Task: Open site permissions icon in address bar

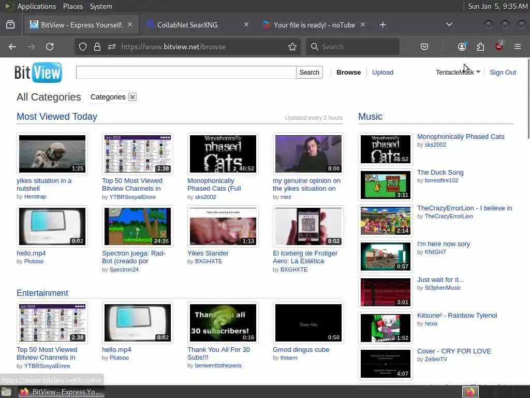Action: coord(112,47)
